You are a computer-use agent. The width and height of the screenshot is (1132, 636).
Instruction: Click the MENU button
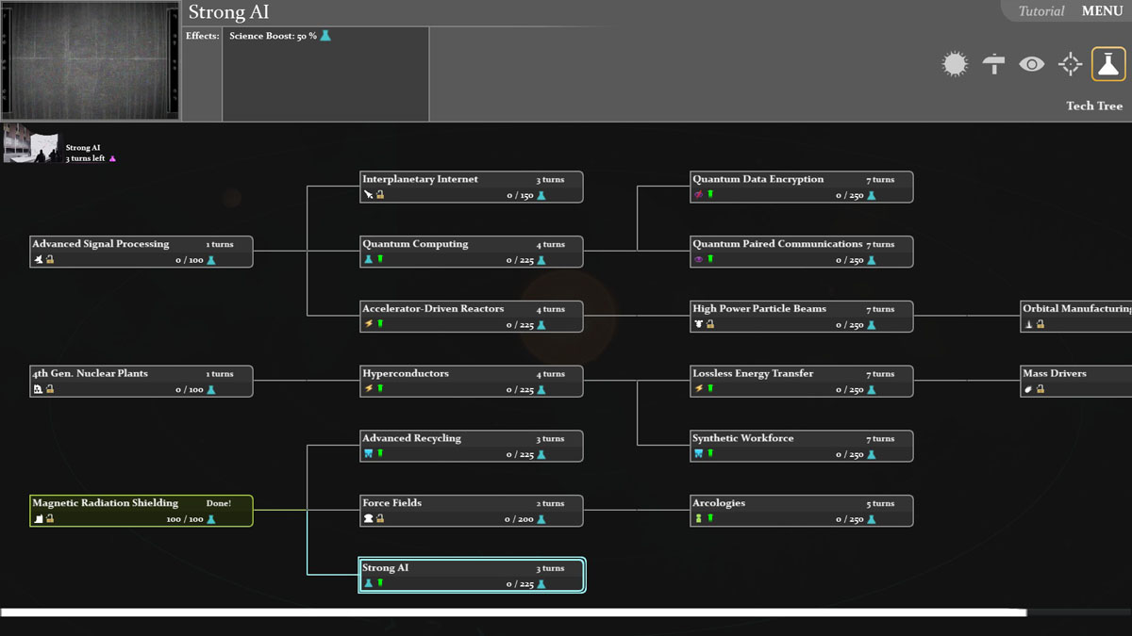pyautogui.click(x=1102, y=11)
